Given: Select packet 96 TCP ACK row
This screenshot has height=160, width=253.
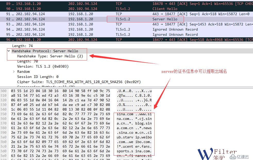Looking at the screenshot, I should point(126,40).
